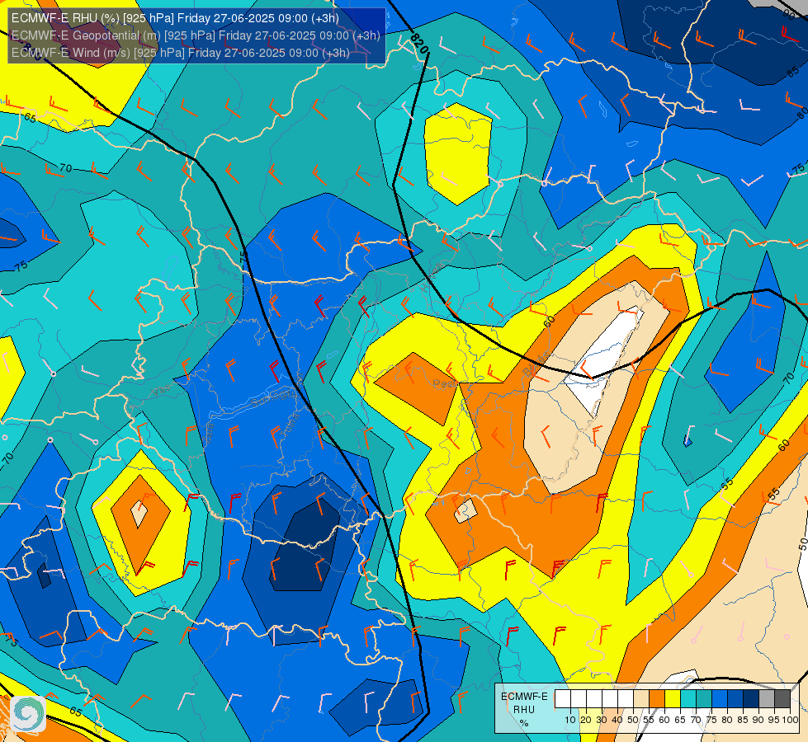Click the legend tick label "20"
808x742 pixels.
(x=586, y=720)
